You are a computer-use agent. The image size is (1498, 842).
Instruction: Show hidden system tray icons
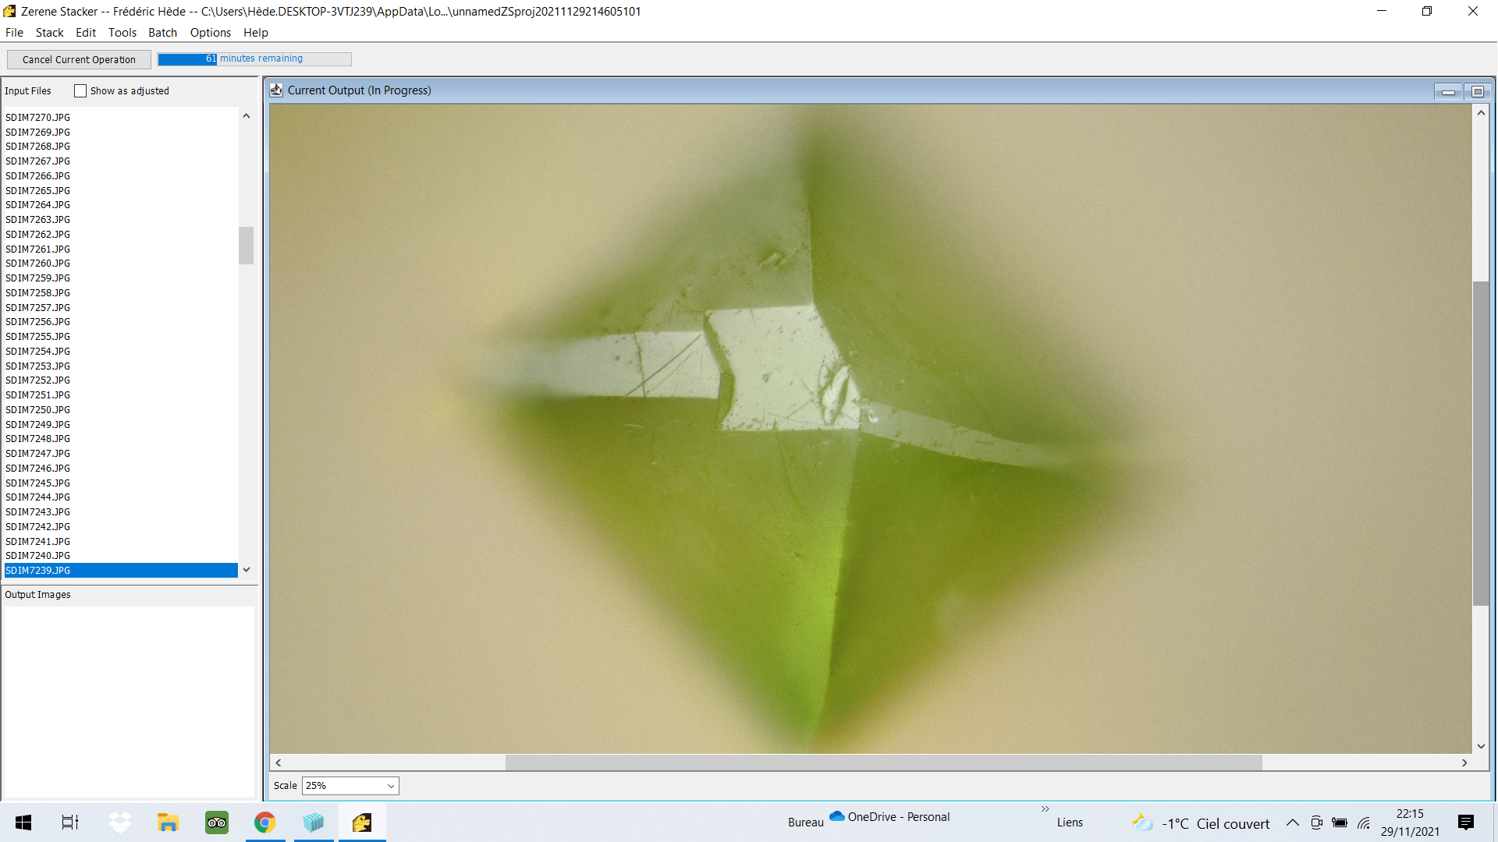coord(1292,823)
